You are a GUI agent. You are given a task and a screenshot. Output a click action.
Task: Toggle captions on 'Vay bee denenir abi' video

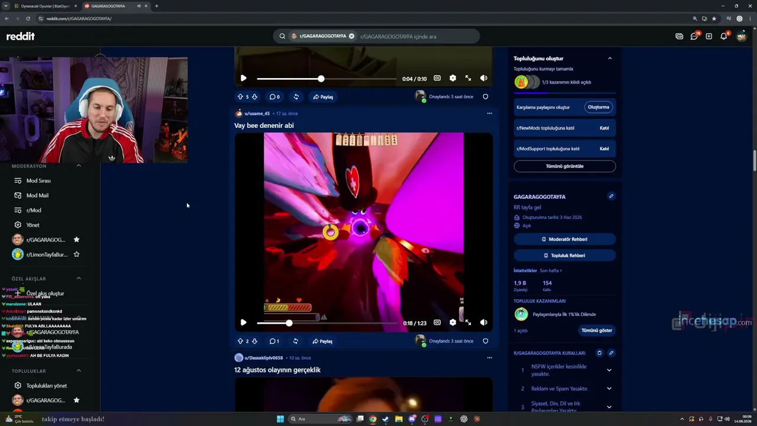click(x=437, y=322)
